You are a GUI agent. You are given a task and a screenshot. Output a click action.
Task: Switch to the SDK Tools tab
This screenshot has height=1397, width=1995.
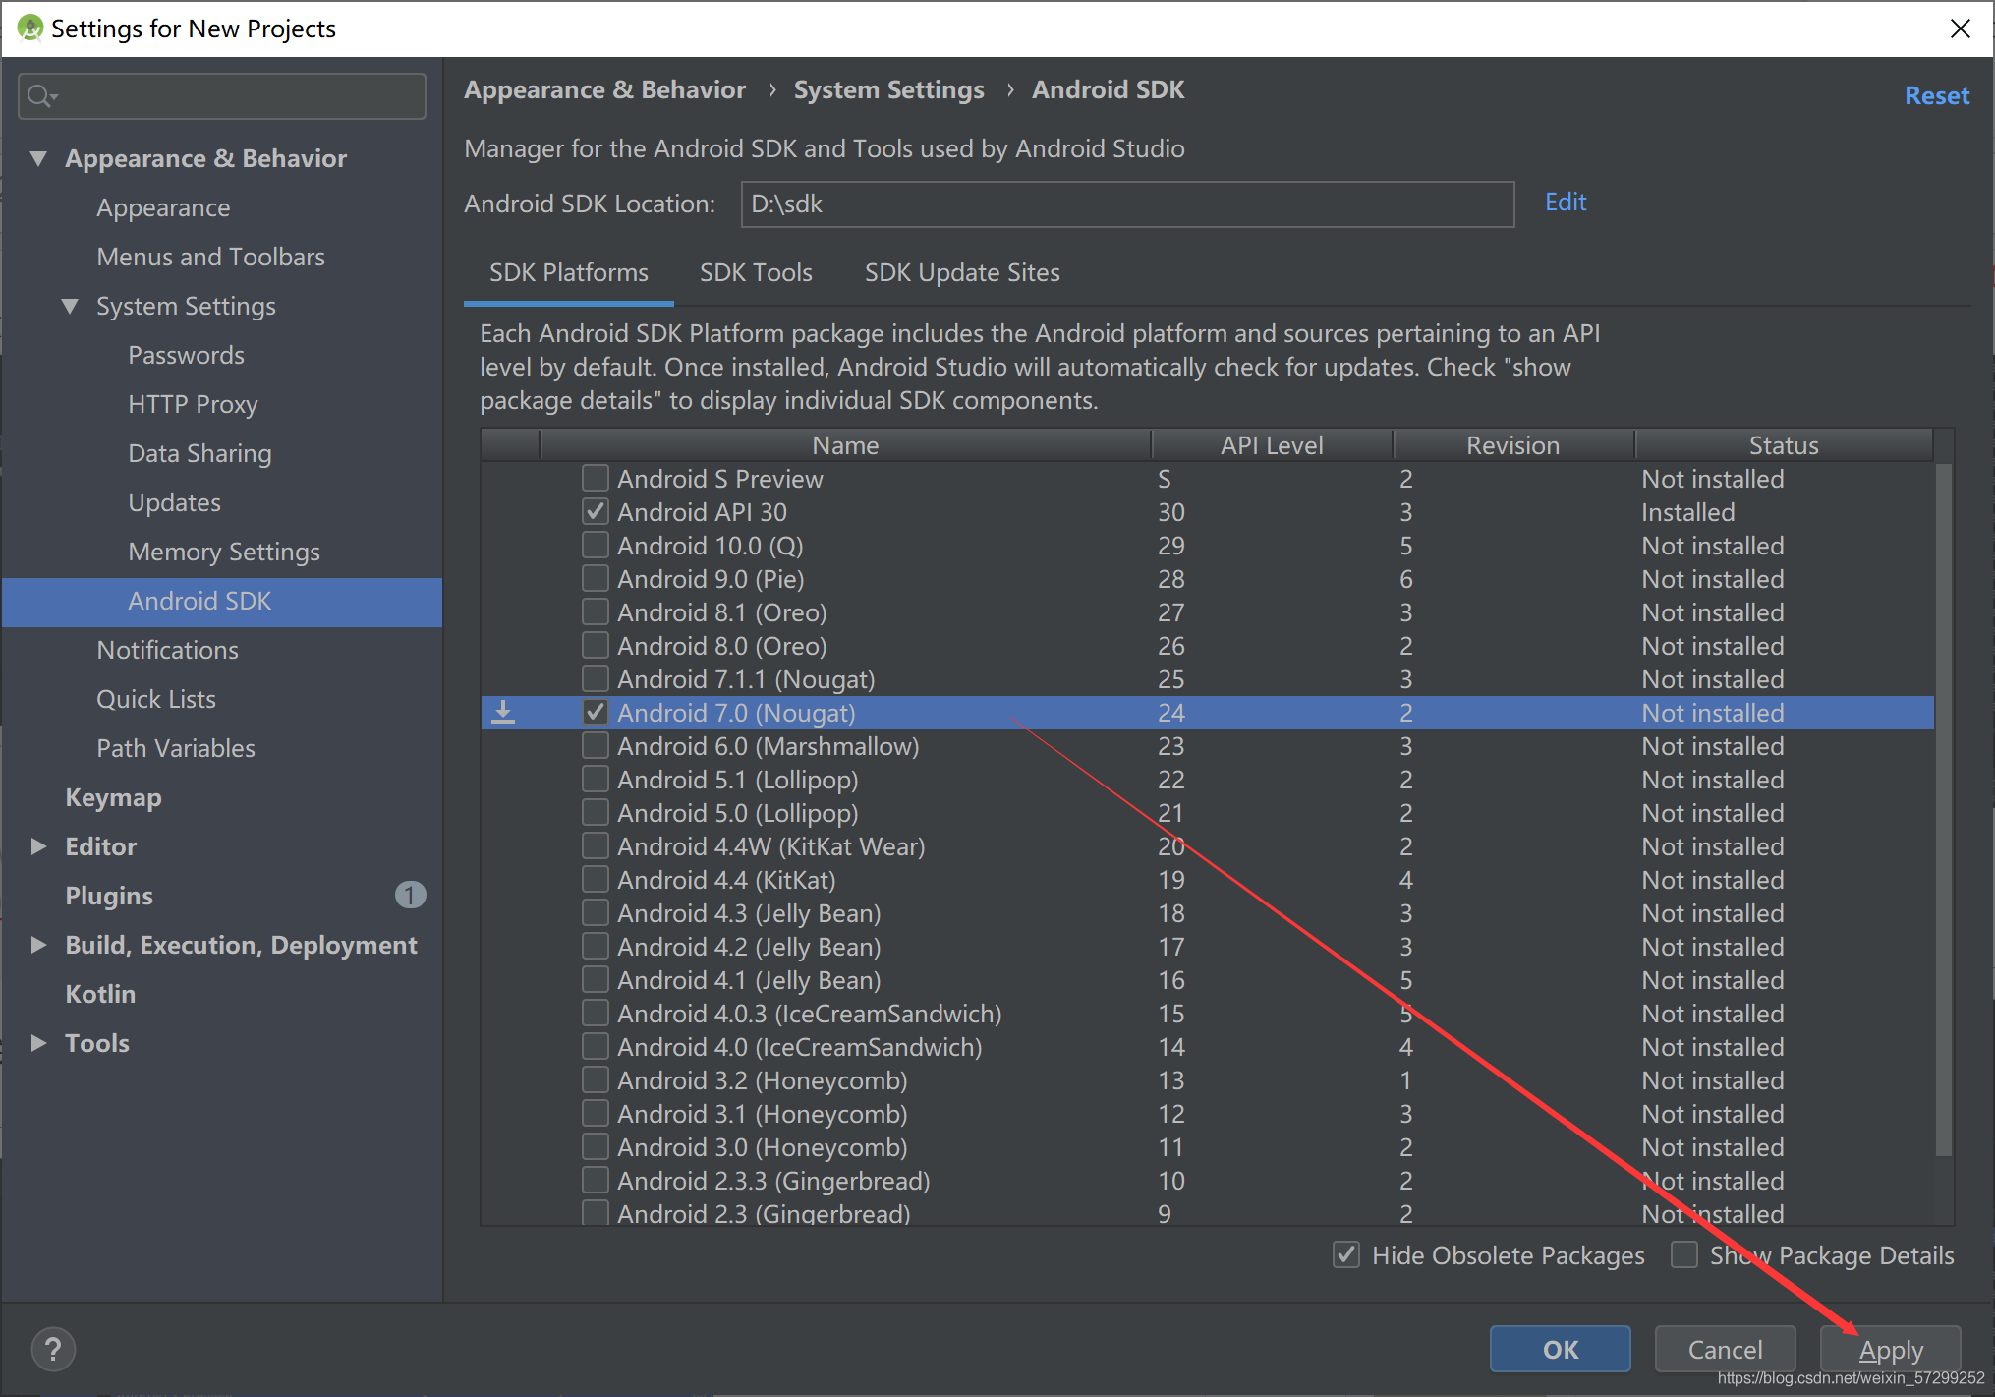(756, 272)
